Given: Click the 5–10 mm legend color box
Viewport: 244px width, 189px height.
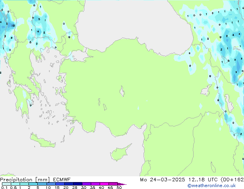Looking at the screenshot, I should (42, 184).
